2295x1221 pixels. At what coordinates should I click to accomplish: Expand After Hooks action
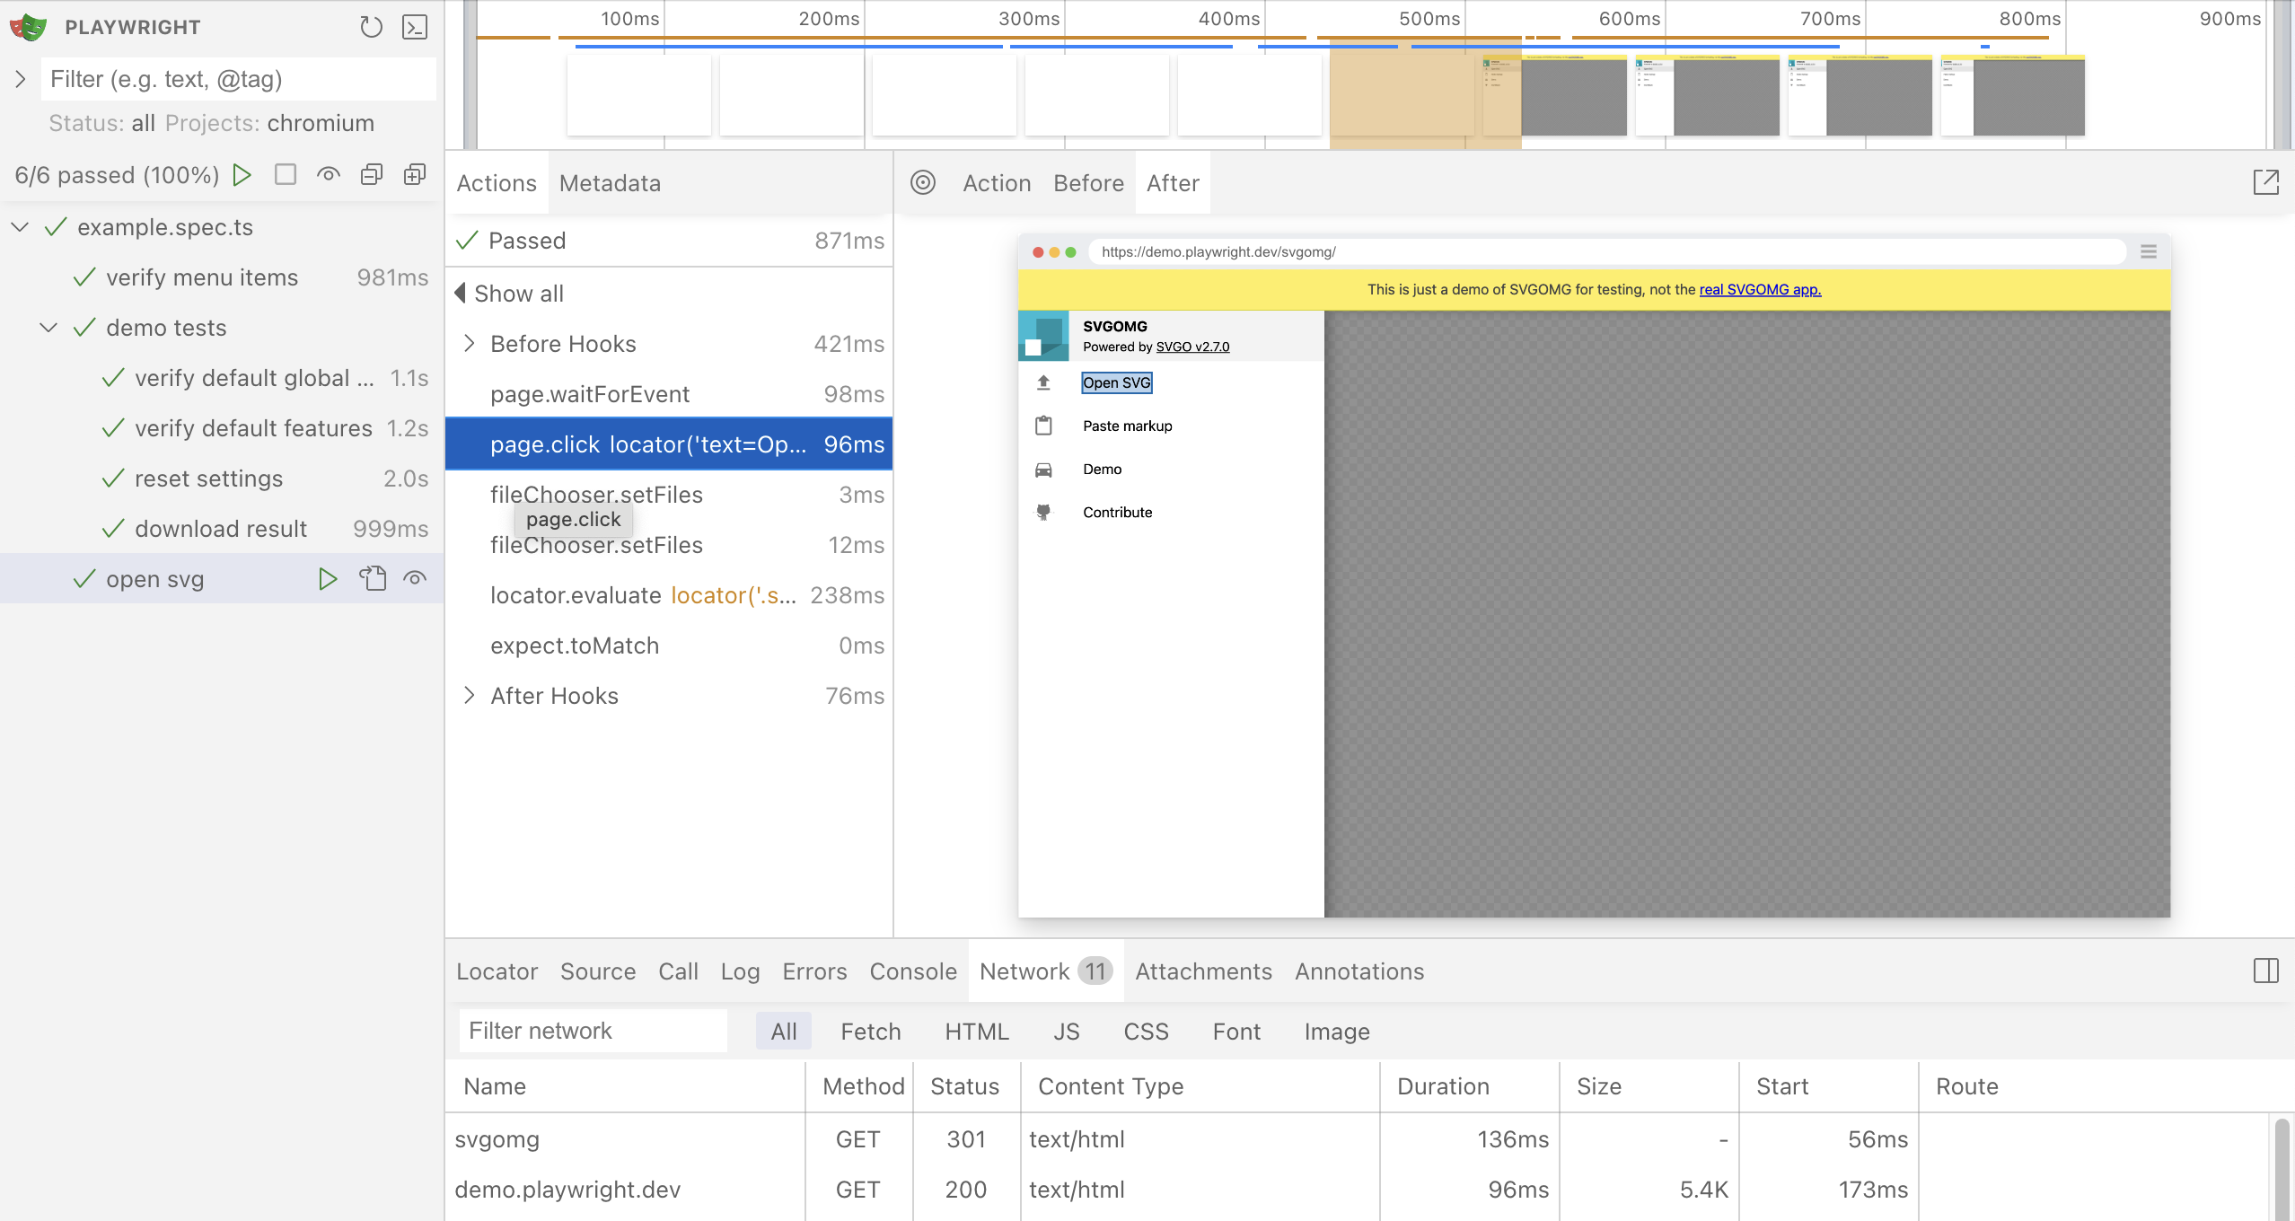(469, 695)
